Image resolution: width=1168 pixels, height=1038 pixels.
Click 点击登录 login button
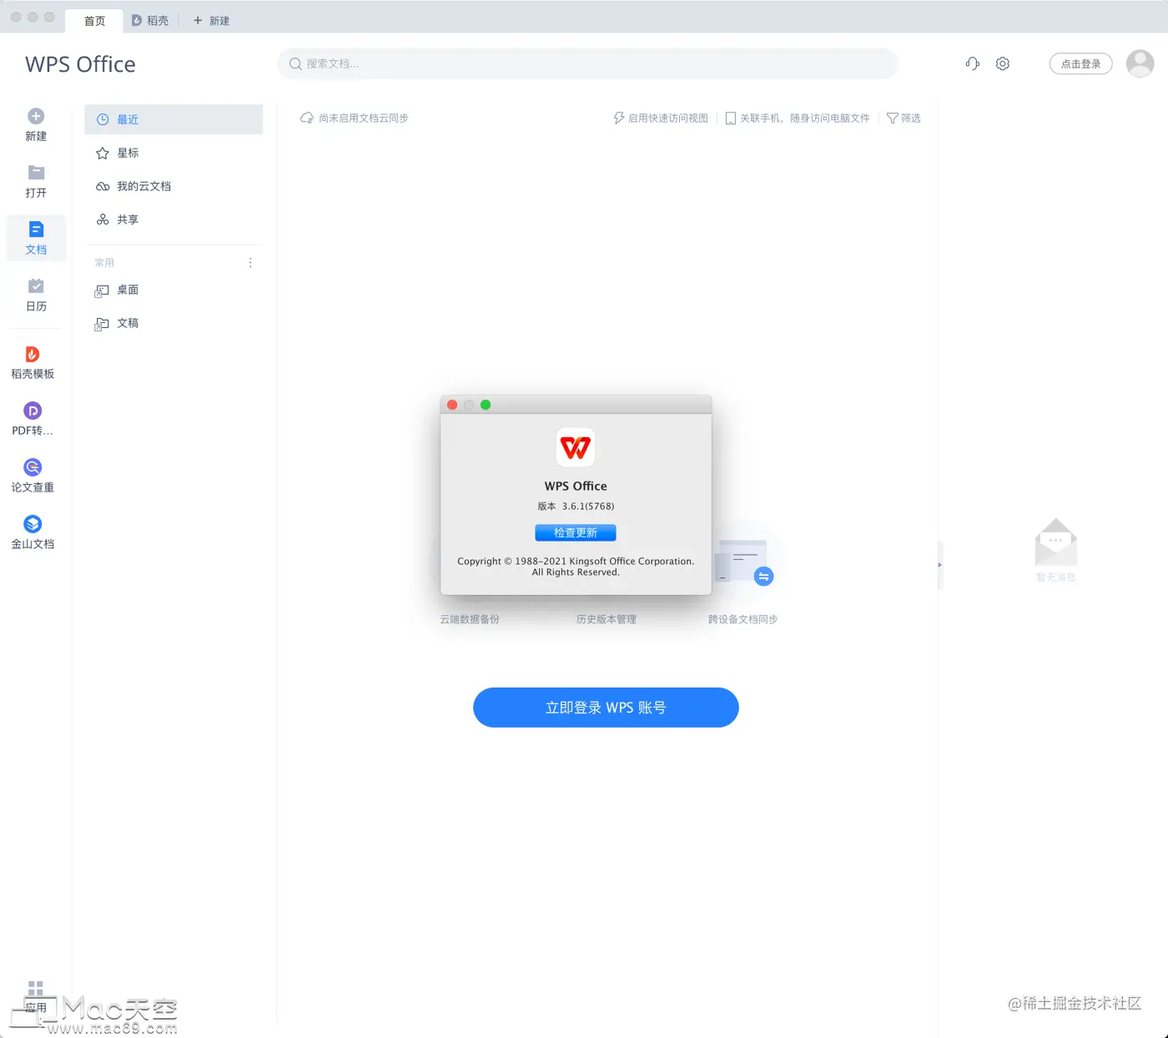point(1080,63)
